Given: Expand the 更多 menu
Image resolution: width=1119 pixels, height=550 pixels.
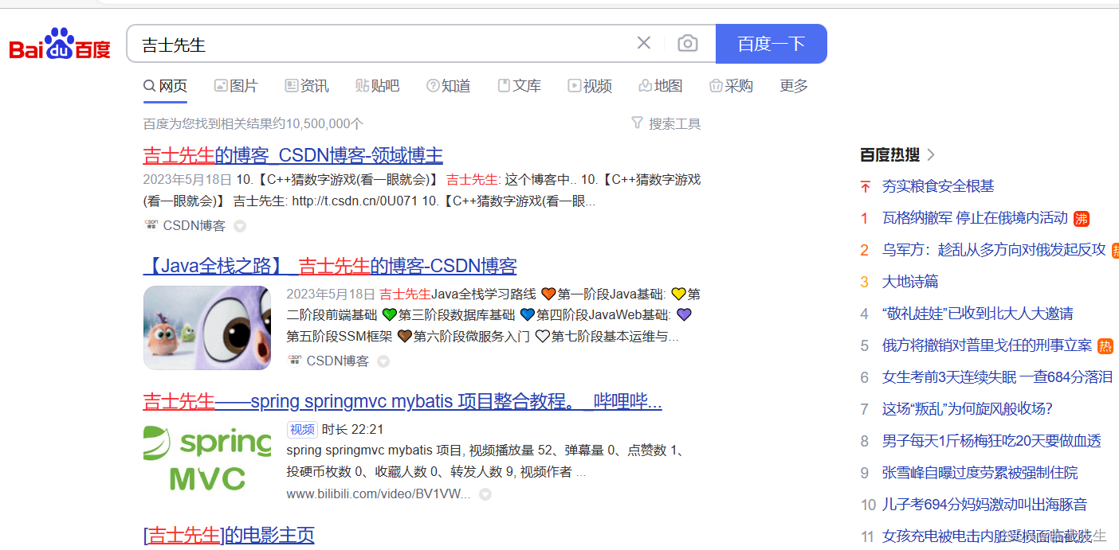Looking at the screenshot, I should (x=794, y=86).
